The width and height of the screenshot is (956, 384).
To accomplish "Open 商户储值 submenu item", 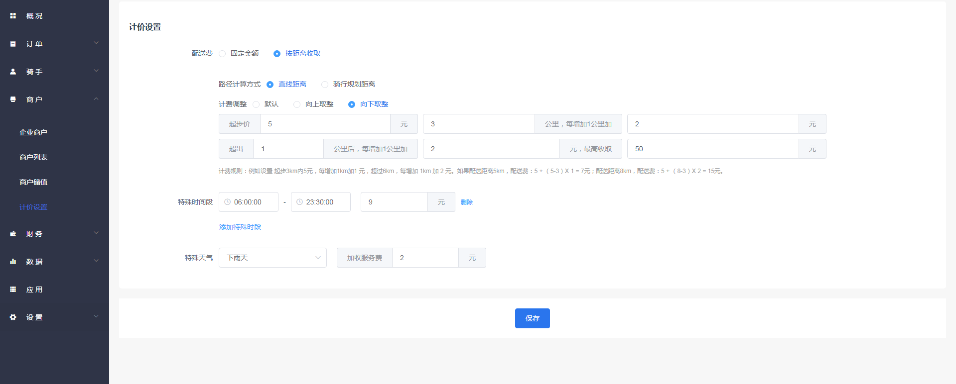I will pos(33,182).
